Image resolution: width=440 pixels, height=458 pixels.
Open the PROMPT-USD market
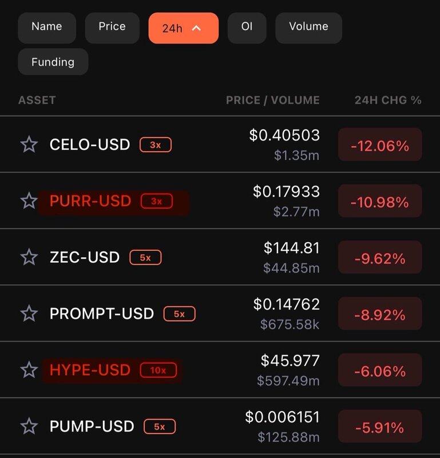click(102, 313)
